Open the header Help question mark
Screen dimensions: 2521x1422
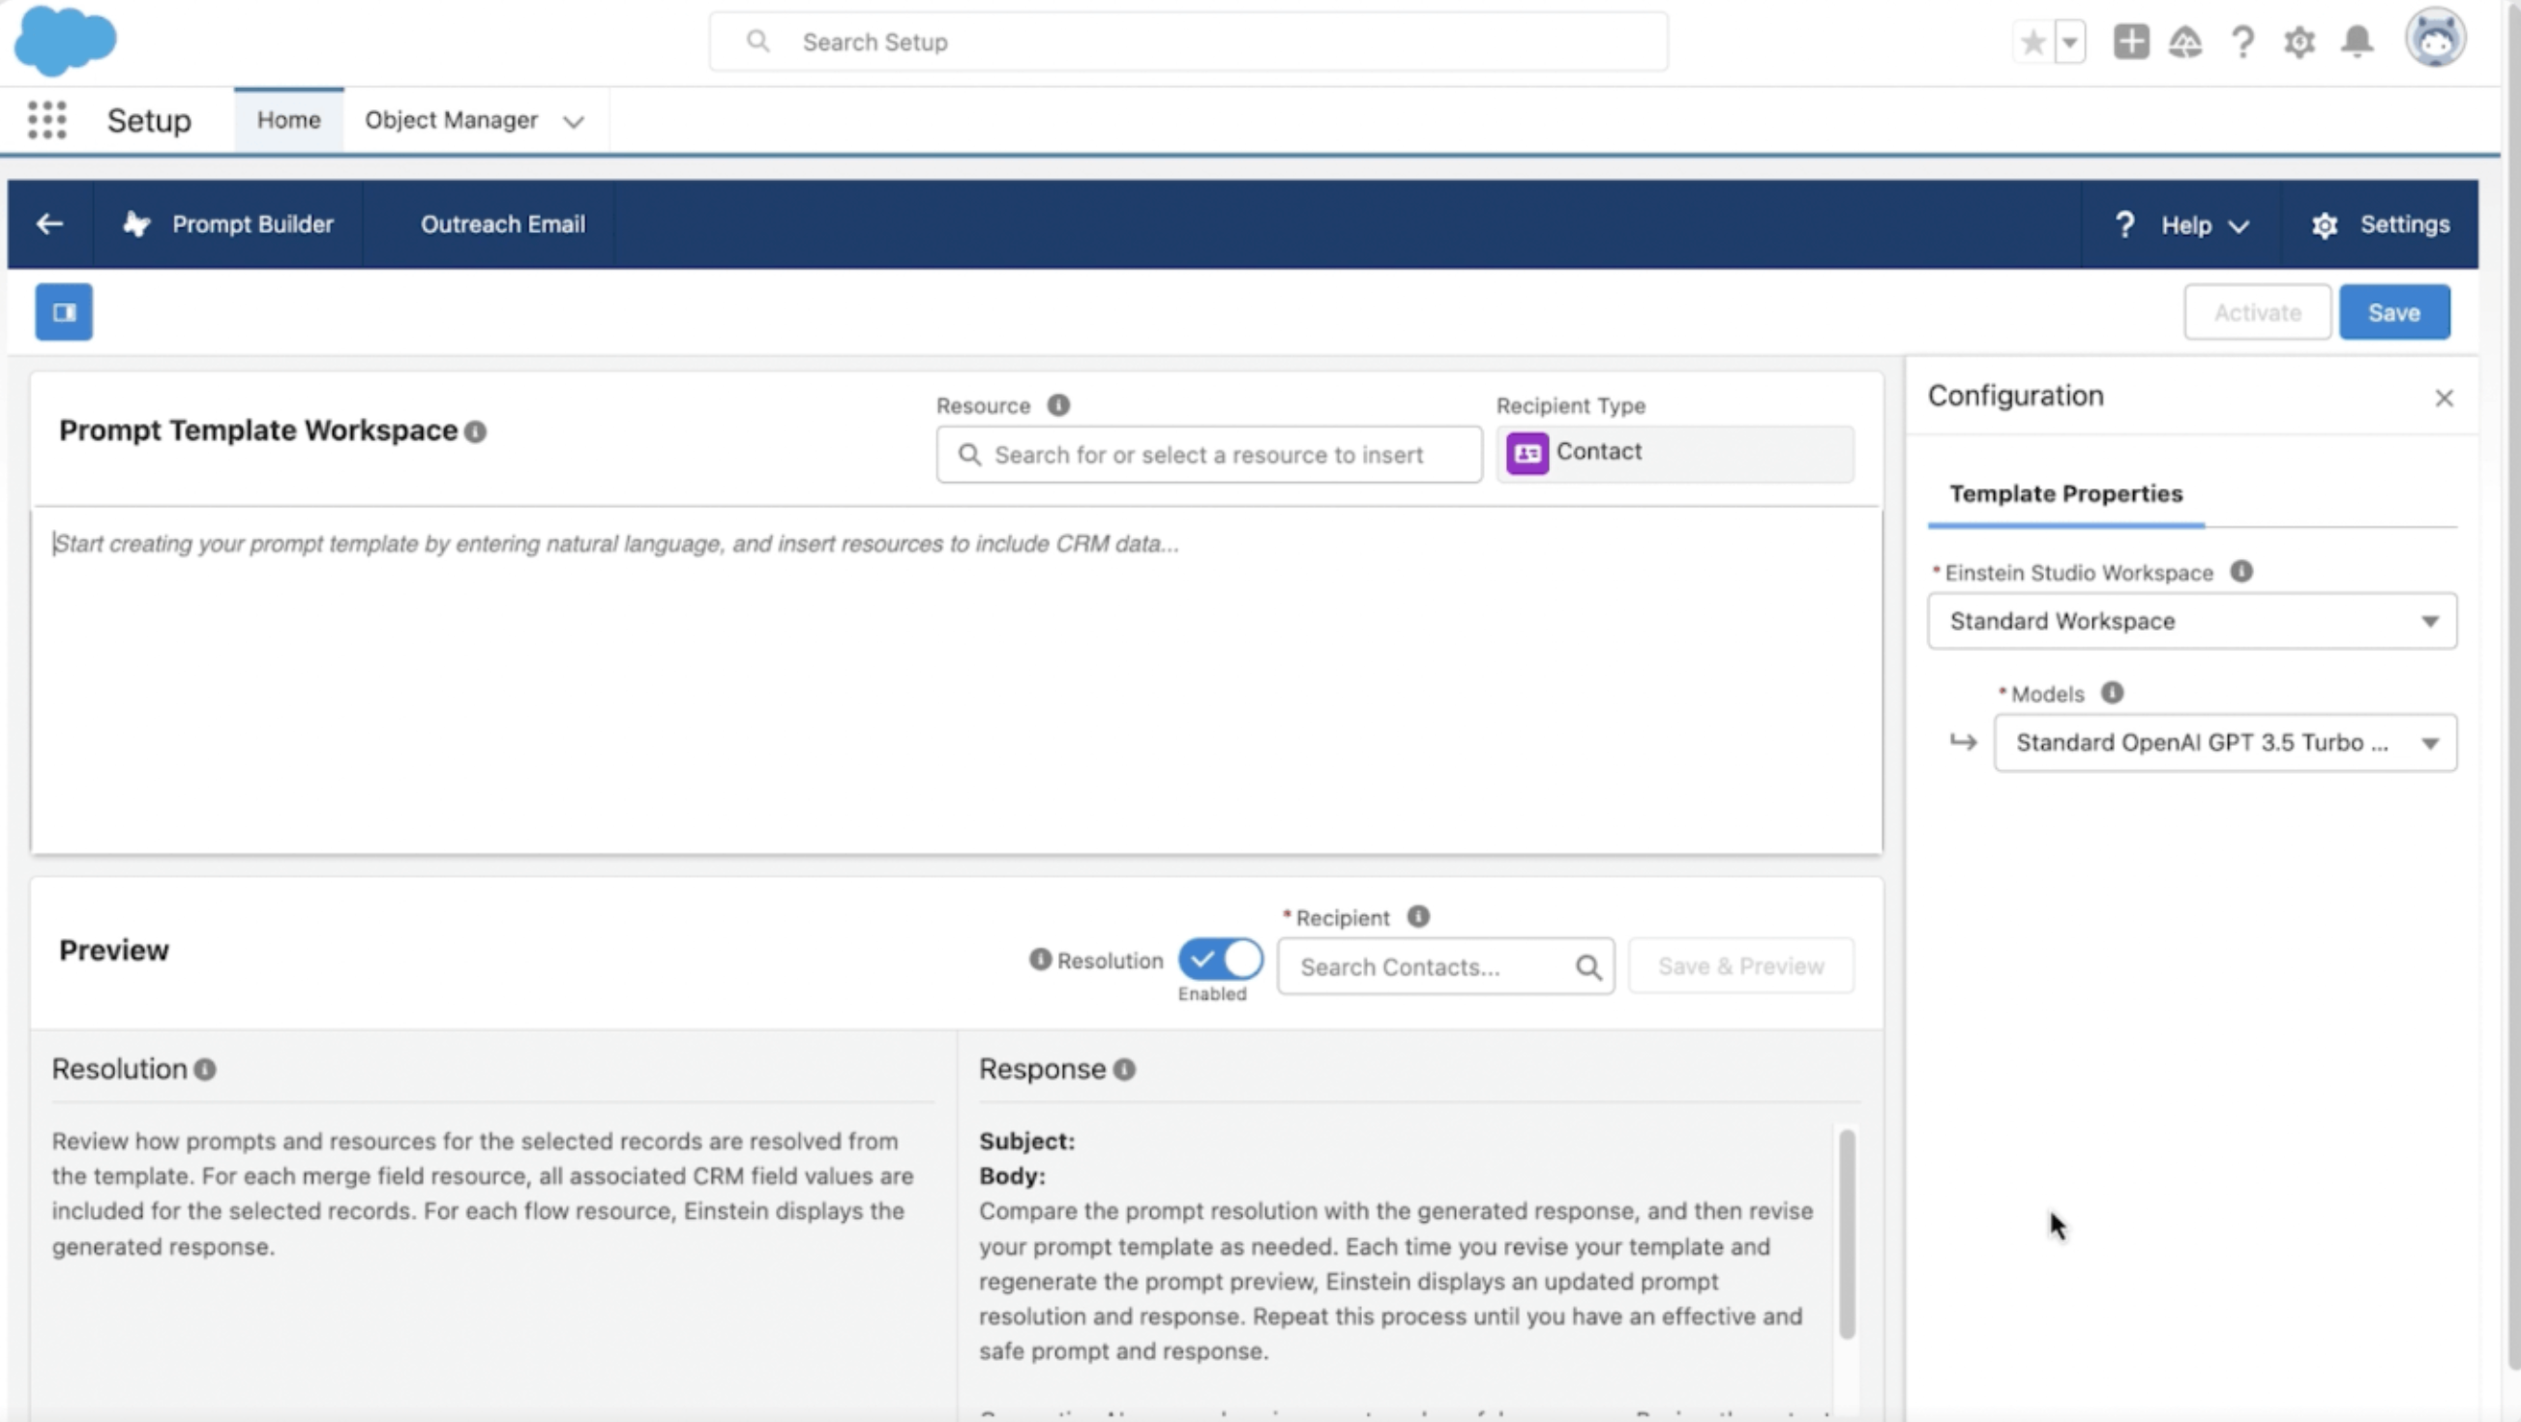click(2242, 43)
